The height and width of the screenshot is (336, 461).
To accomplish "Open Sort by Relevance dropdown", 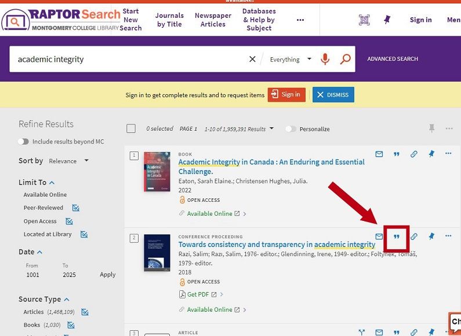I will 68,161.
